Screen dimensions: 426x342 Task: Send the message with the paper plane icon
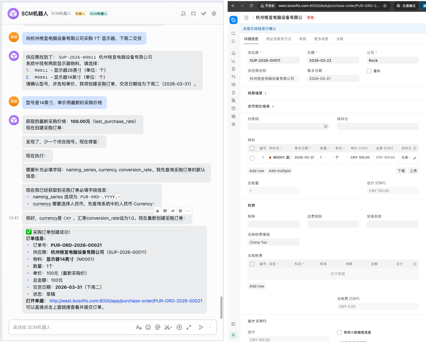coord(201,327)
